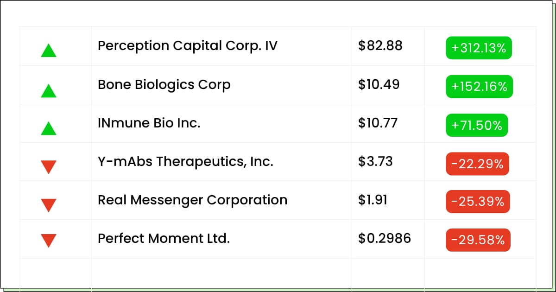556x292 pixels.
Task: Open Y-mAbs Therapeutics, Inc. name
Action: (185, 162)
